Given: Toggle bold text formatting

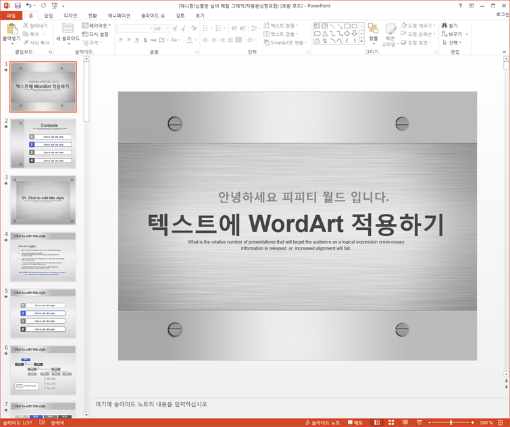Looking at the screenshot, I should [120, 40].
